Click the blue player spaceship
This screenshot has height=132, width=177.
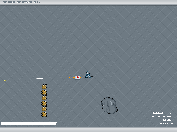tap(89, 74)
